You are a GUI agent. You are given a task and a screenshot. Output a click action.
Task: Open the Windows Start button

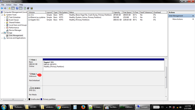4,107
